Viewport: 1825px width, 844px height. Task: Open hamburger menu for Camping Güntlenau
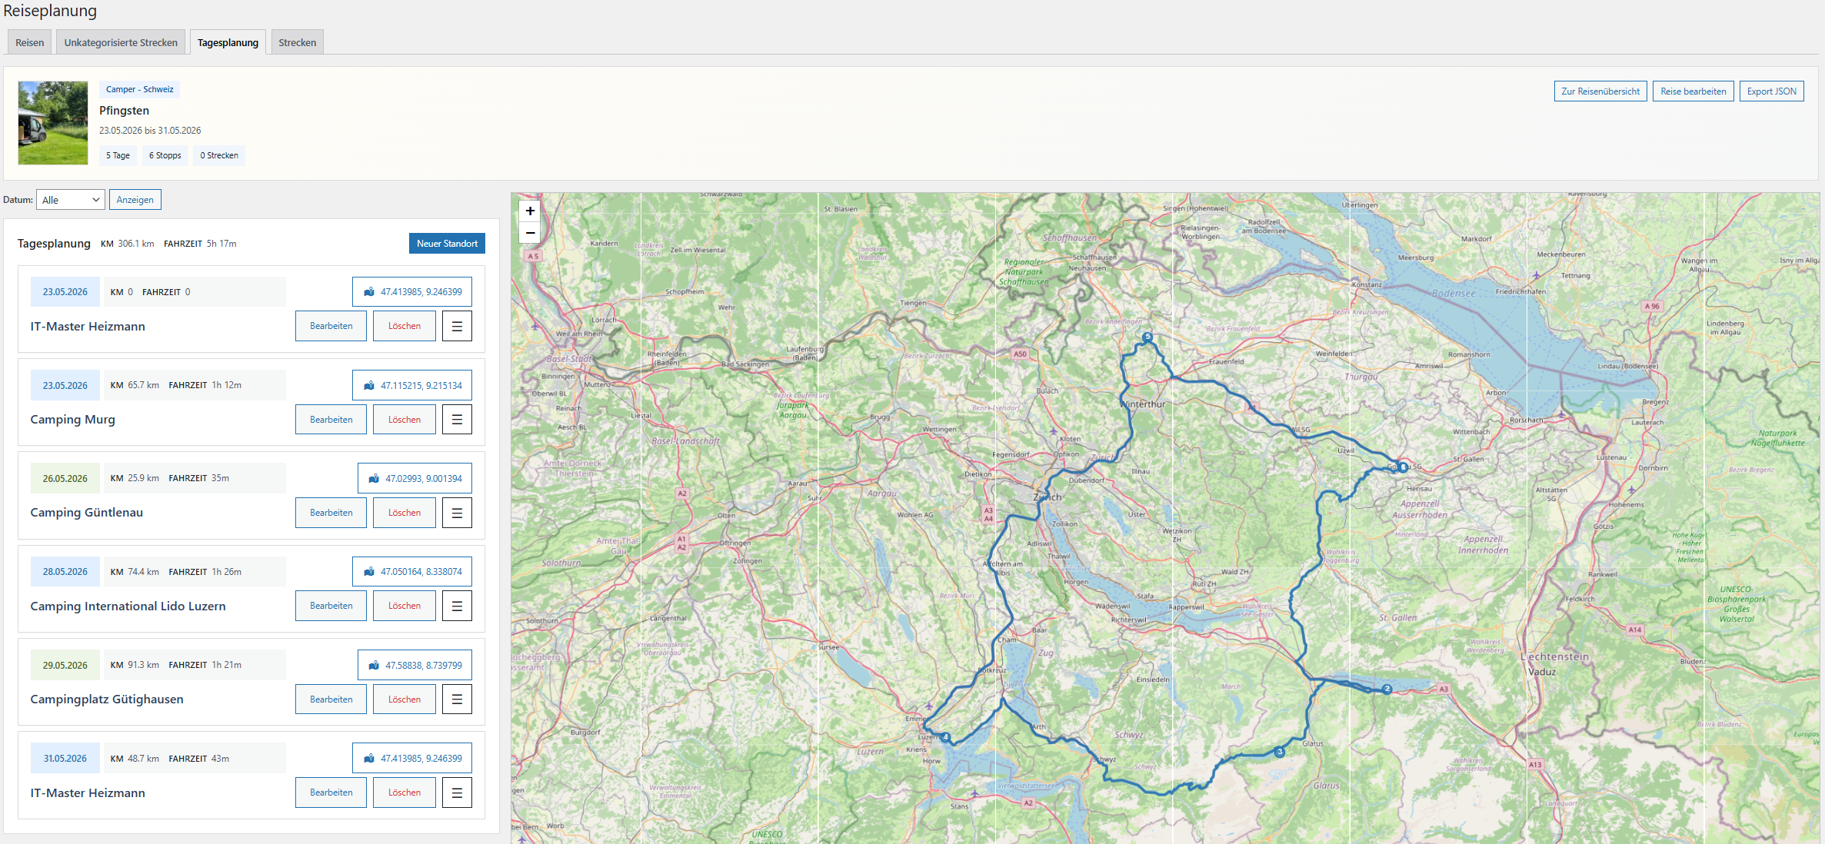[x=457, y=513]
